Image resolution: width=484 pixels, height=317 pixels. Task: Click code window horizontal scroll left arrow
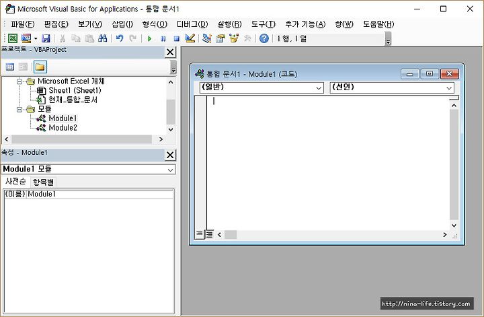click(219, 235)
